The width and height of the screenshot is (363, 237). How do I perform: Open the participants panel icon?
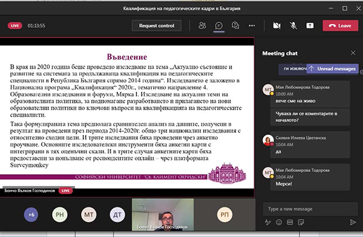pyautogui.click(x=202, y=25)
